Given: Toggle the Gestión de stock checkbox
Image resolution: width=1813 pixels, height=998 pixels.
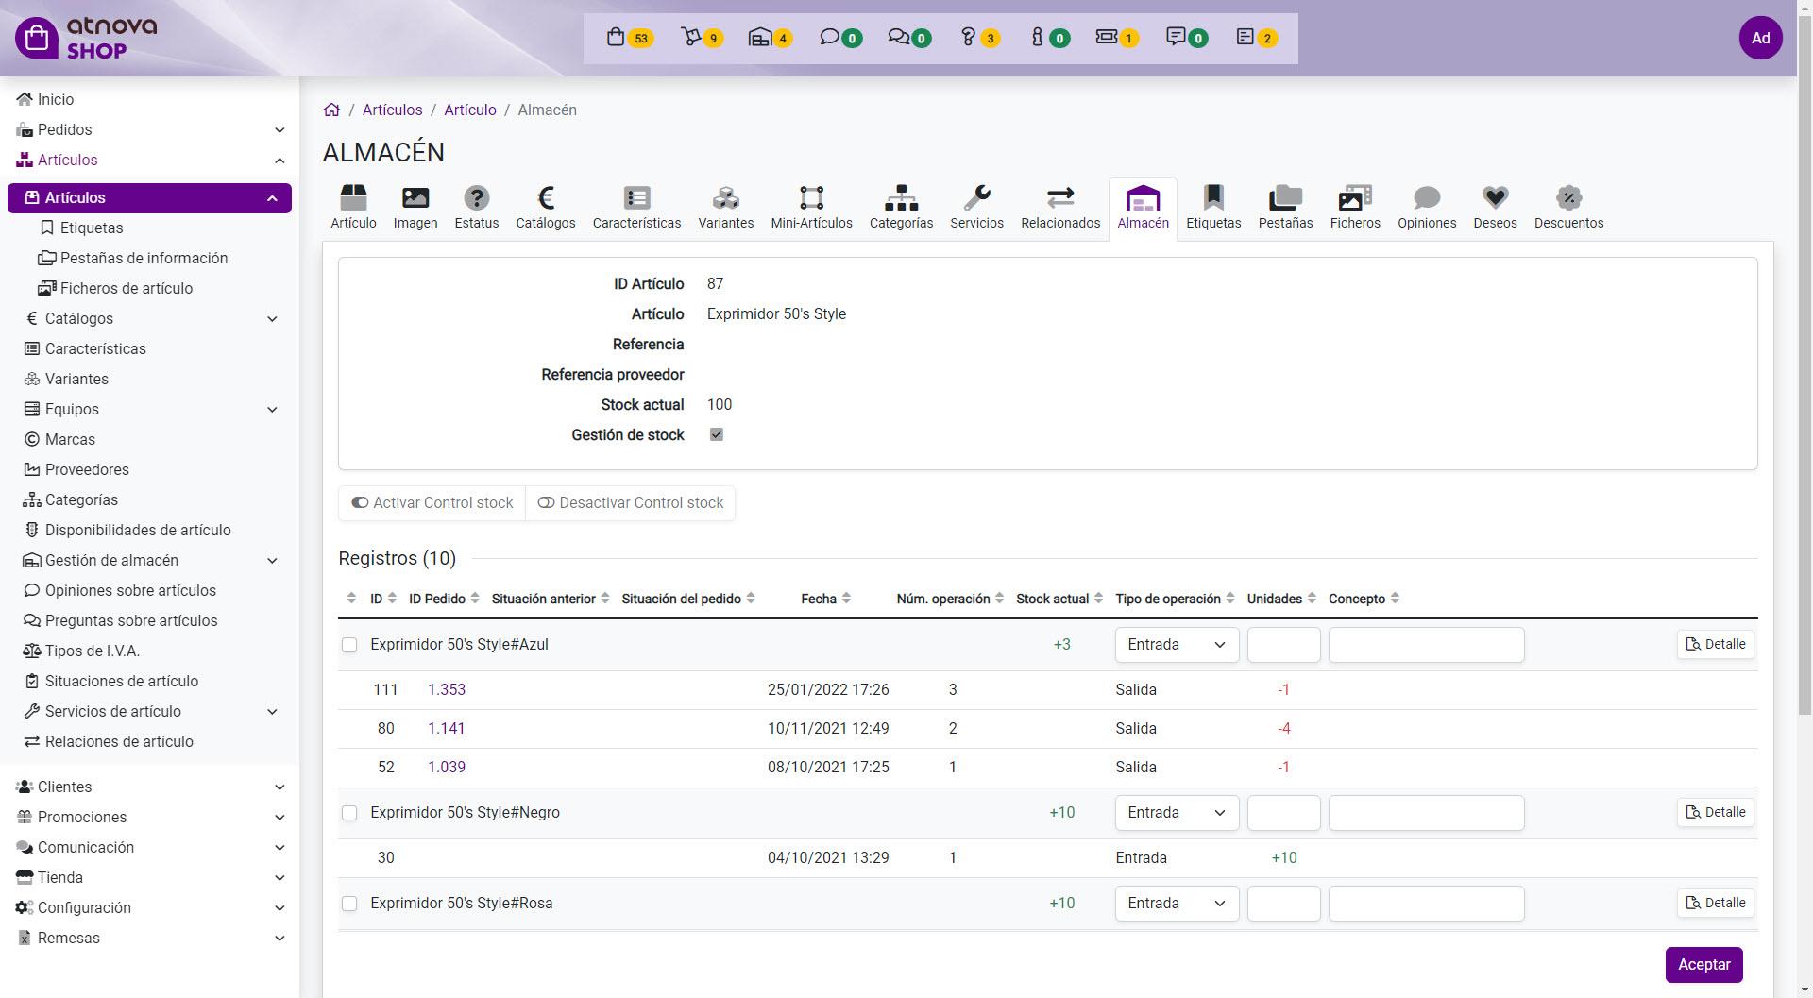Looking at the screenshot, I should [717, 435].
